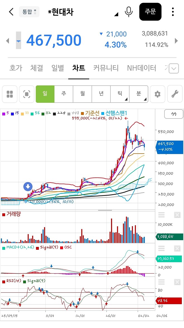Image resolution: width=184 pixels, height=328 pixels.
Task: Open MACD panel menu lines icon
Action: [x=161, y=249]
